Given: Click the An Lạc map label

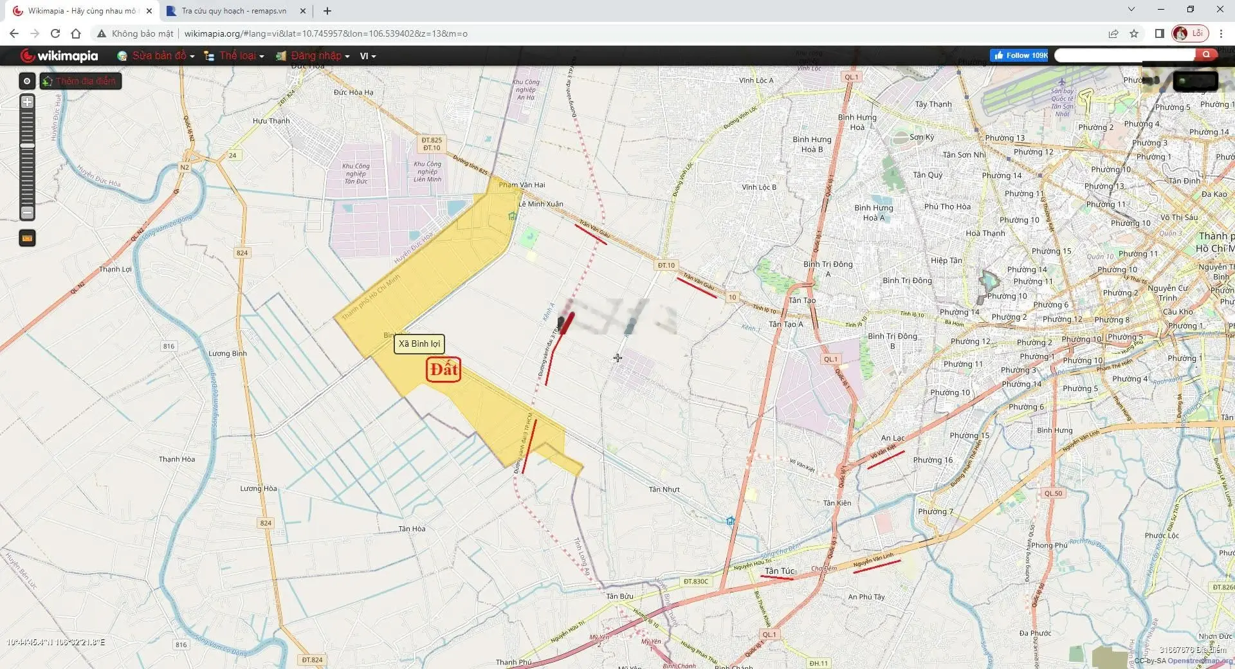Looking at the screenshot, I should [x=893, y=438].
